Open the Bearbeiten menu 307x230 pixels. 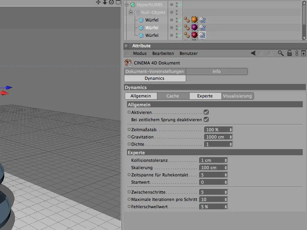tap(163, 53)
